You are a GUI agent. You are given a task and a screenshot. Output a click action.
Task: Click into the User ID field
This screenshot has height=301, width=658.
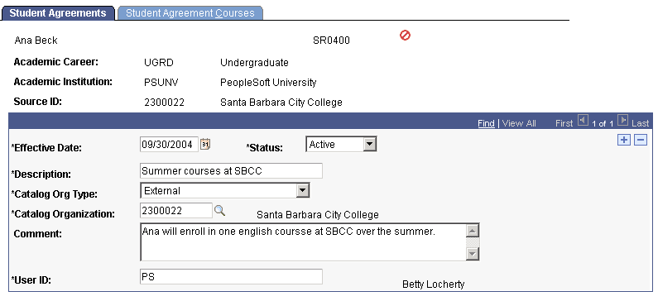231,277
